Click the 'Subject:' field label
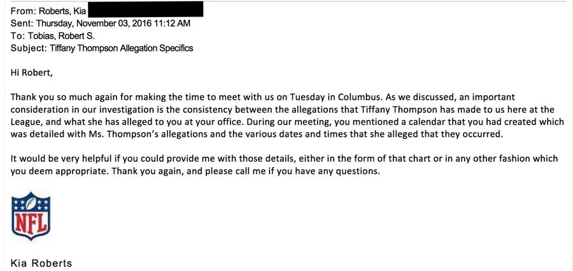The image size is (573, 271). pos(29,48)
